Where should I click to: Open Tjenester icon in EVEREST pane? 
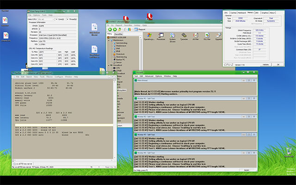[184, 37]
